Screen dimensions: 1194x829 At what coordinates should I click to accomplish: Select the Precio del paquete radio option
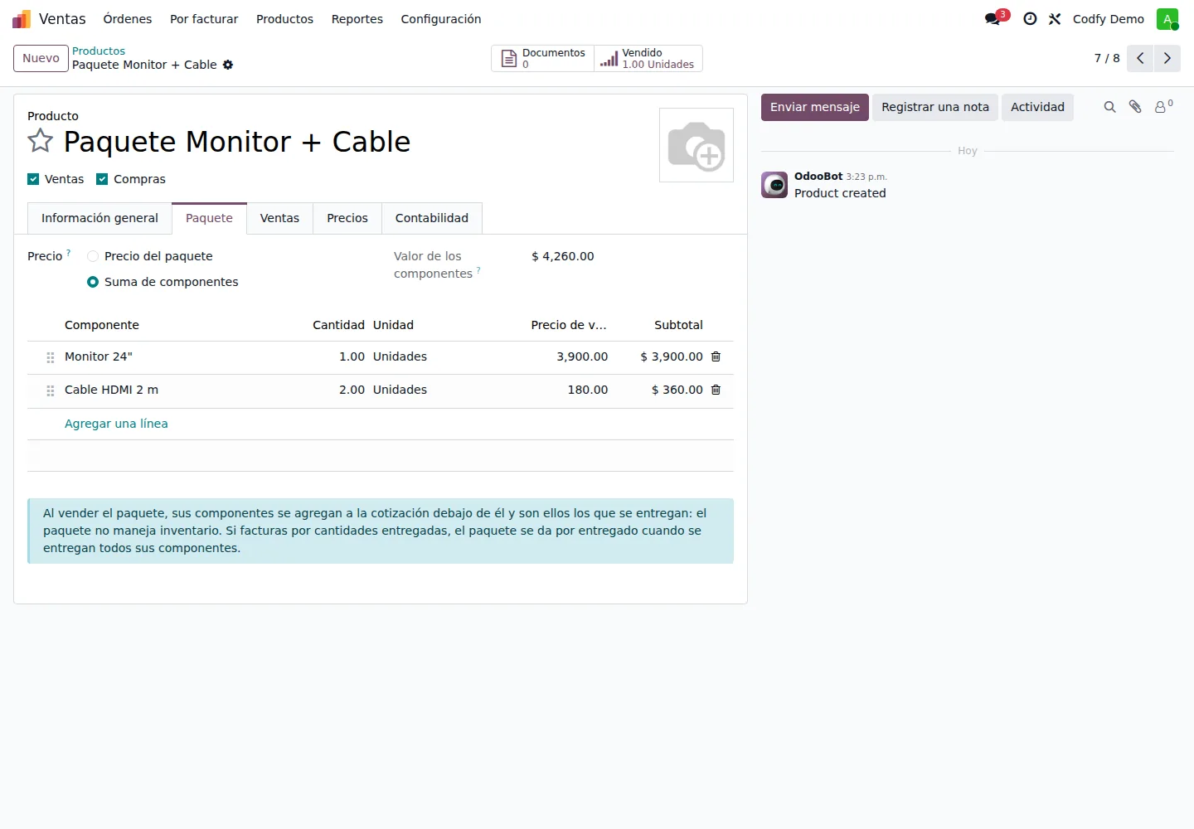[93, 256]
